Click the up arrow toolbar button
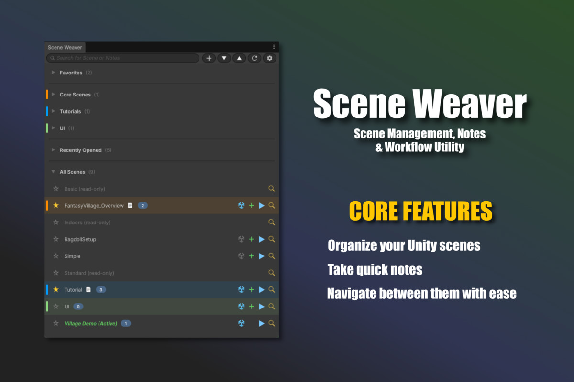 [x=239, y=58]
